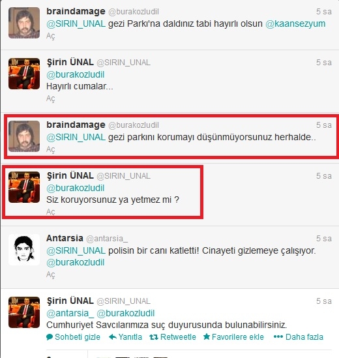Open the Antarsia display name link
Image resolution: width=339 pixels, height=358 pixels.
[65, 238]
